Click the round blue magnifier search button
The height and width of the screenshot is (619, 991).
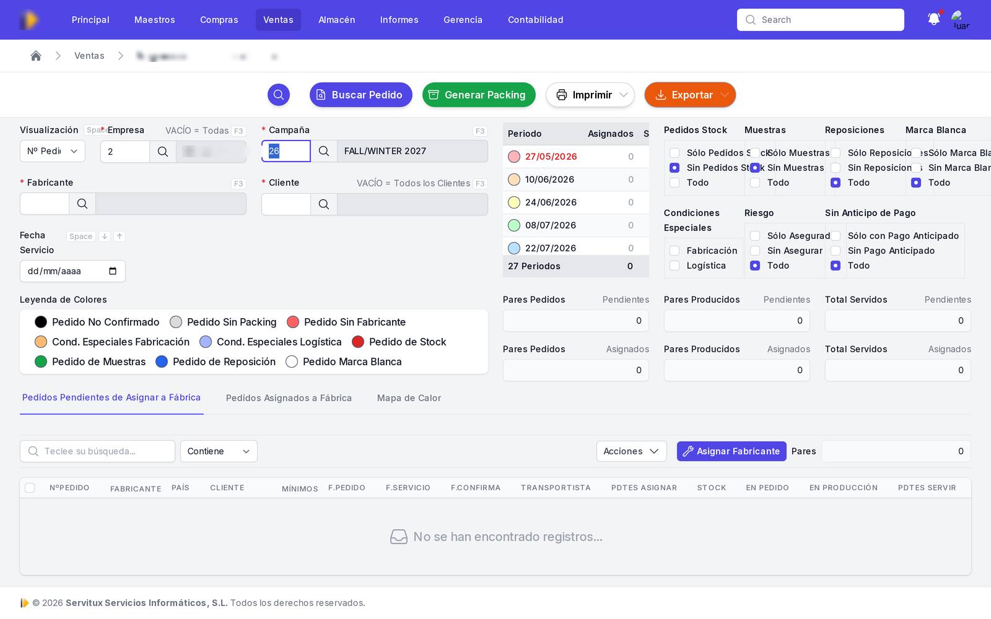pyautogui.click(x=279, y=95)
